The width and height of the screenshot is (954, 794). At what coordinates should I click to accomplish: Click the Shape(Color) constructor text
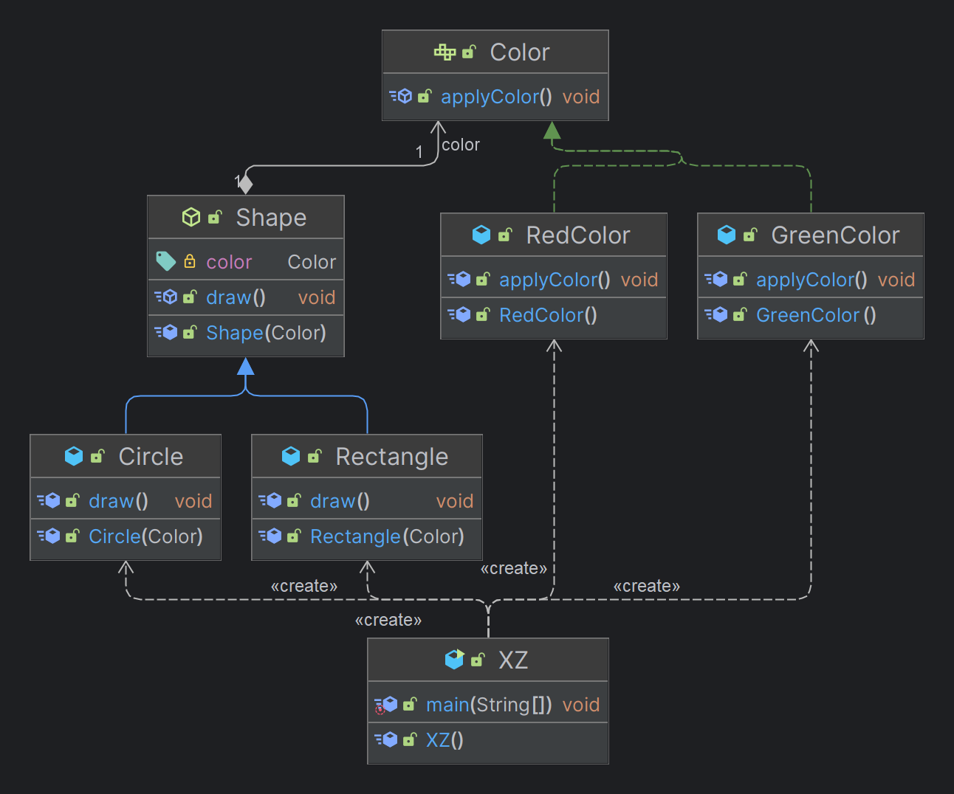[x=266, y=333]
